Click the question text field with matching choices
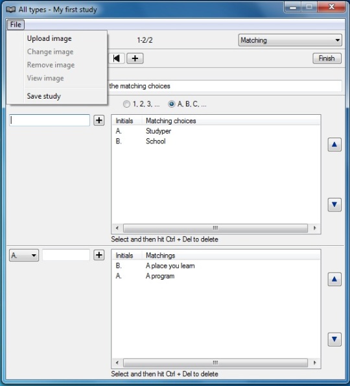Screen dimensions: 350x386 coord(224,86)
